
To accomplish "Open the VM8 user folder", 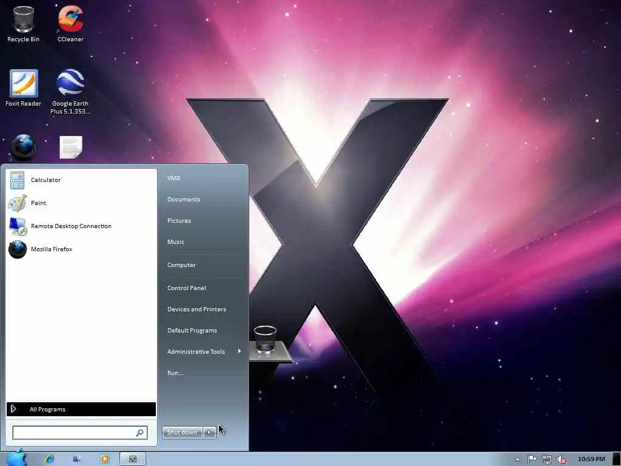I will click(173, 178).
